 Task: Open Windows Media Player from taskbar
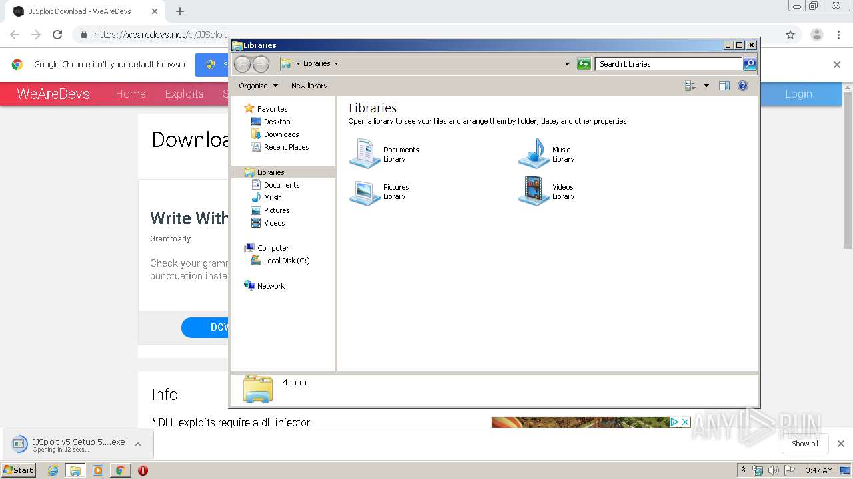[x=98, y=470]
